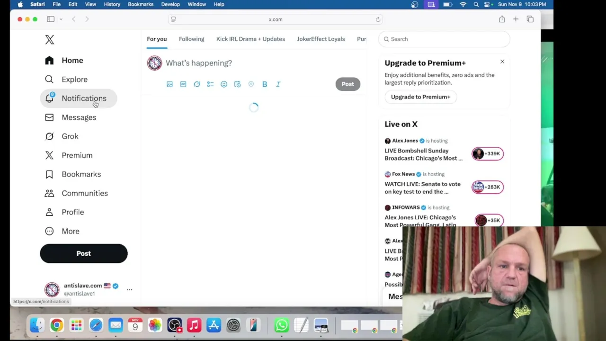Show Safari sidebar via toolbar icon

(x=51, y=19)
